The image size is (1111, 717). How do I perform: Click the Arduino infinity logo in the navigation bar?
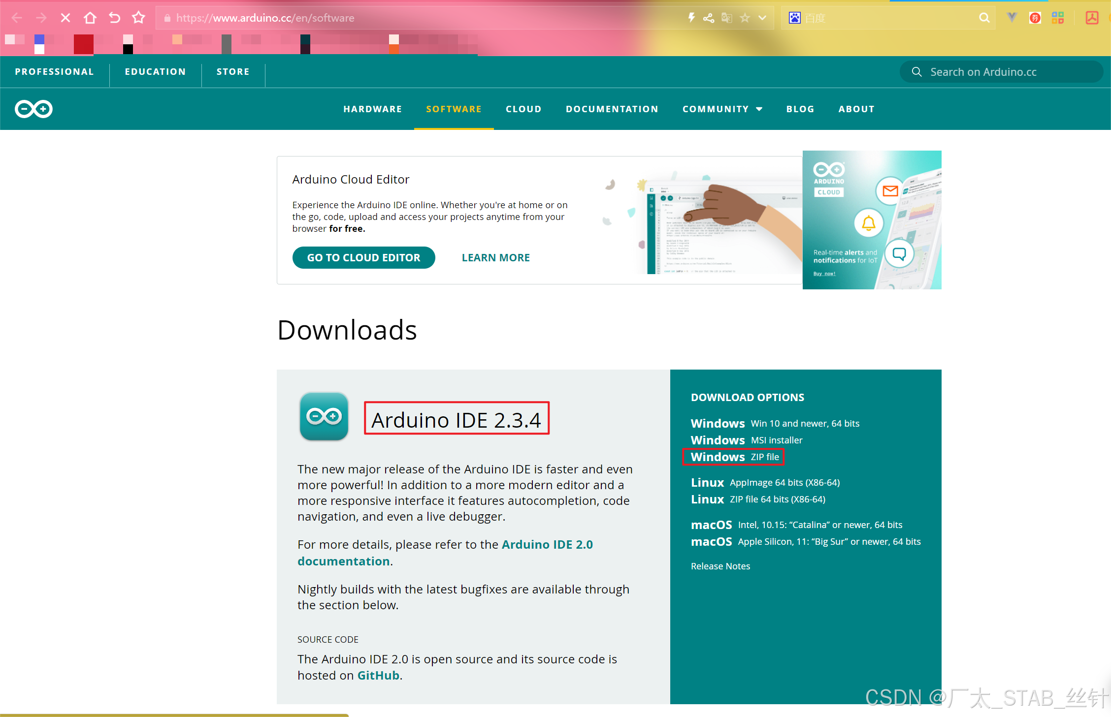coord(33,109)
